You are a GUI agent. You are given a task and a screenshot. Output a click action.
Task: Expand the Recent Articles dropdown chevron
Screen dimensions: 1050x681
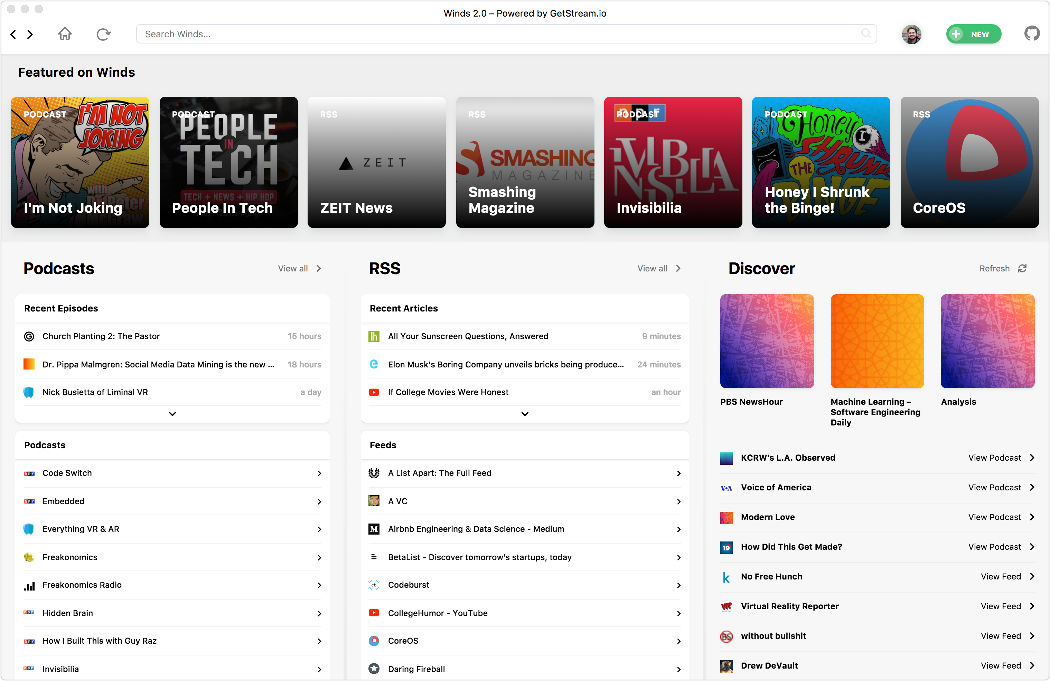(x=525, y=413)
